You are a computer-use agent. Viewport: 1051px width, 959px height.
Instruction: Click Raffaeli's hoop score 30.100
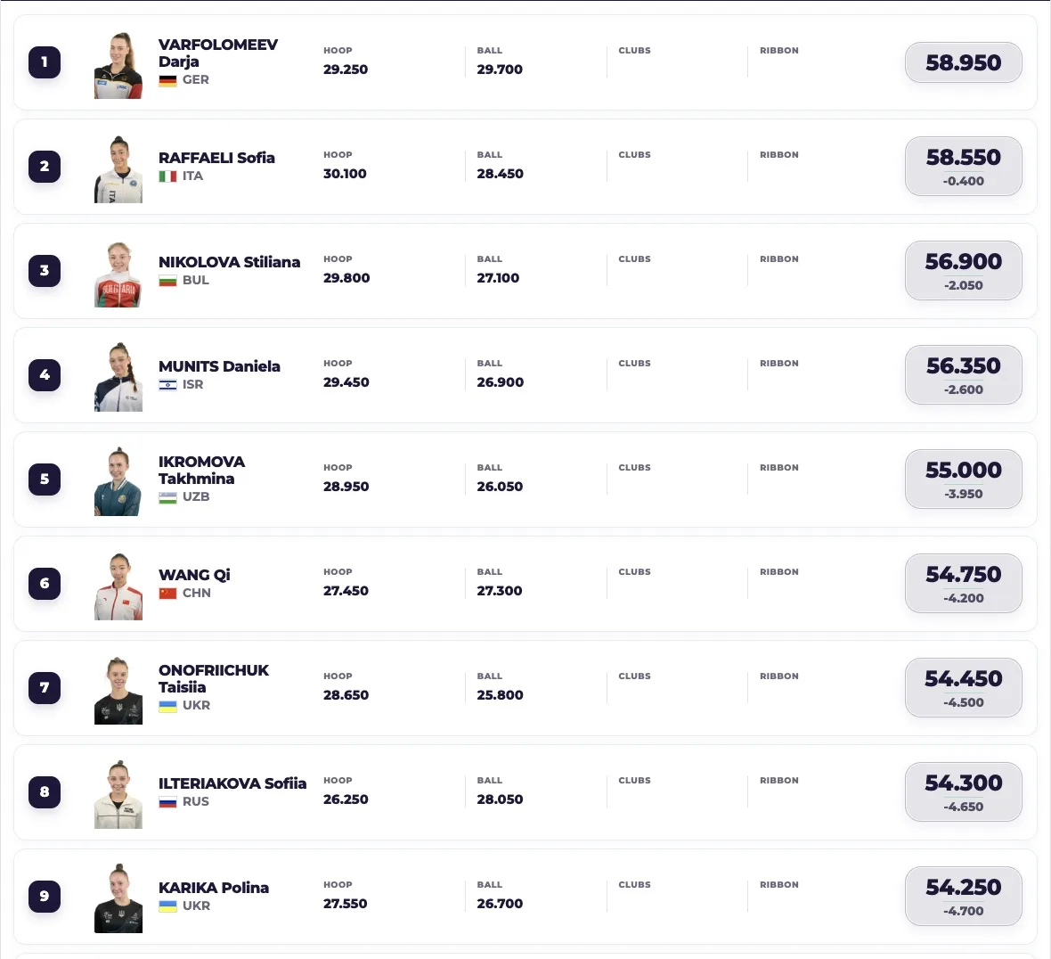[x=345, y=174]
